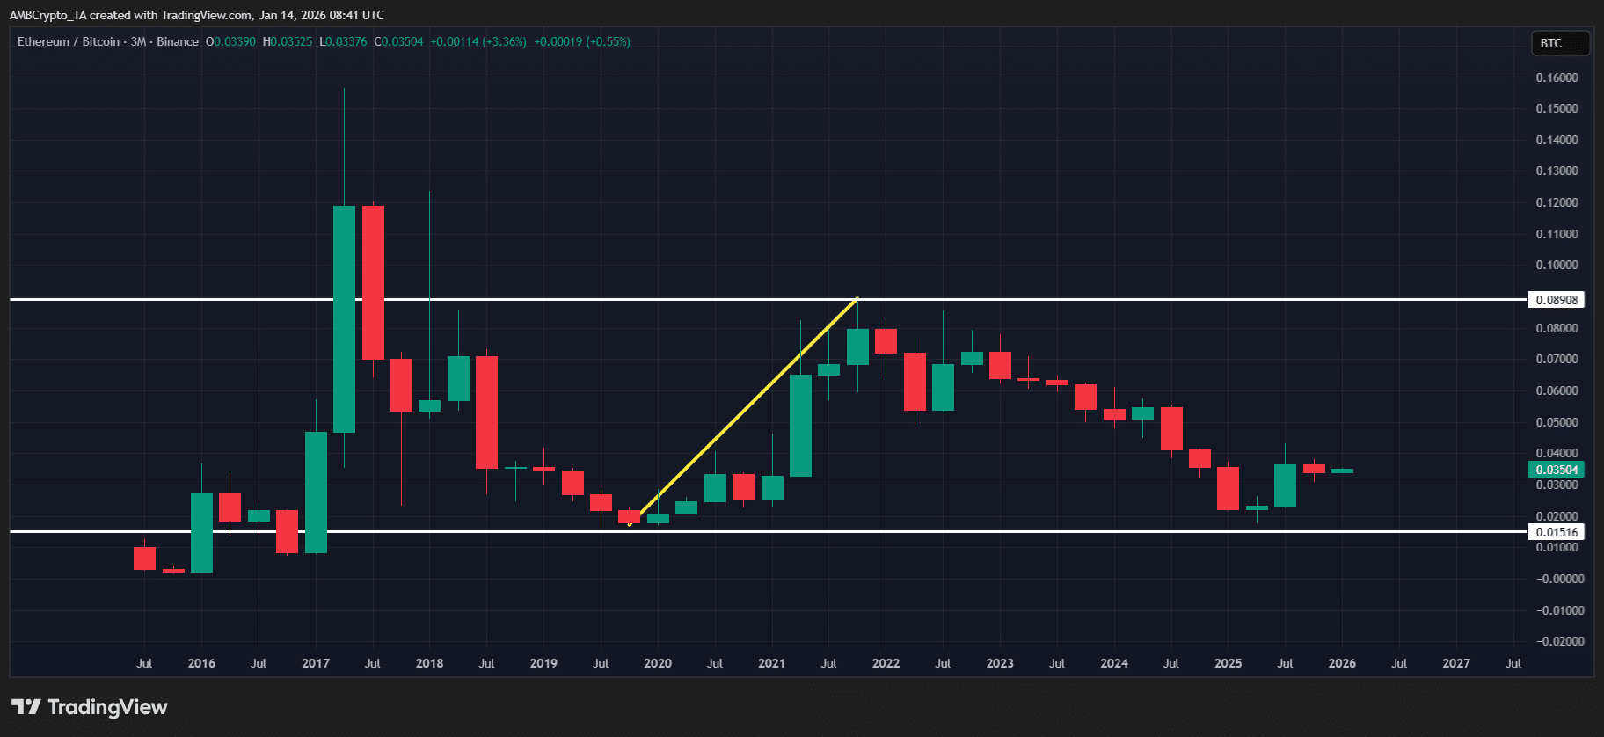The image size is (1604, 737).
Task: Click the closing value C0.03504 in legend
Action: pyautogui.click(x=398, y=41)
